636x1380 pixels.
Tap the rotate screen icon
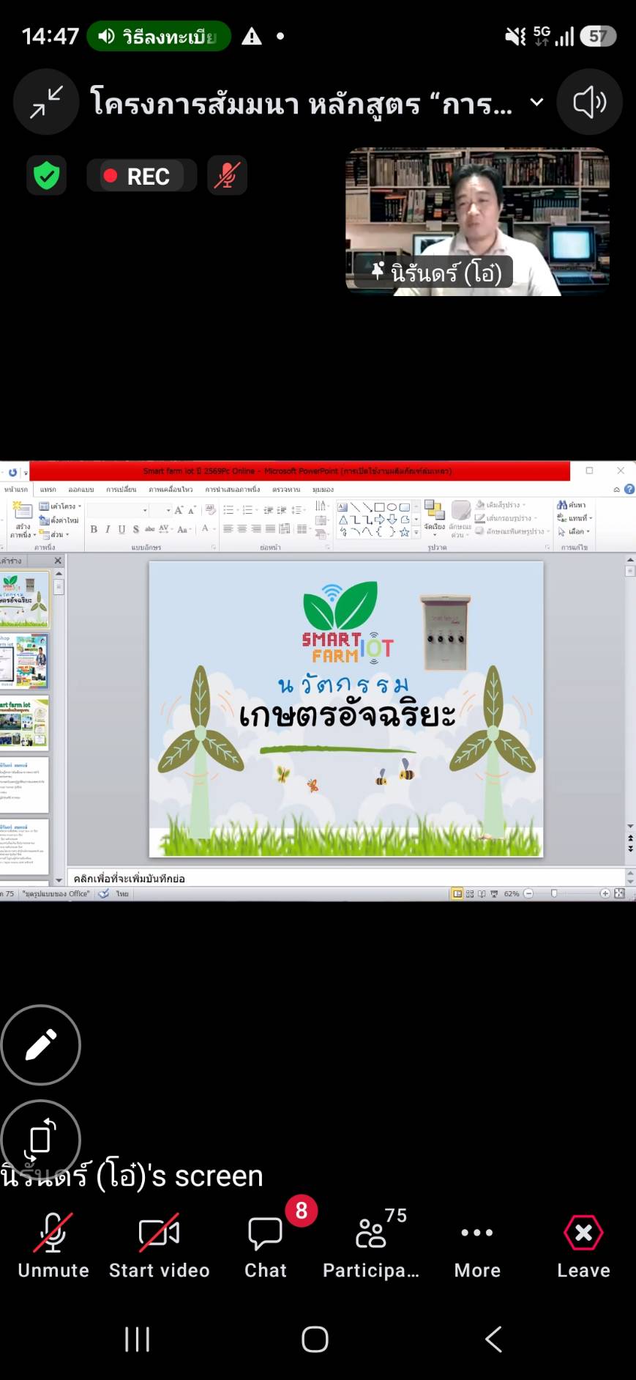(x=41, y=1140)
